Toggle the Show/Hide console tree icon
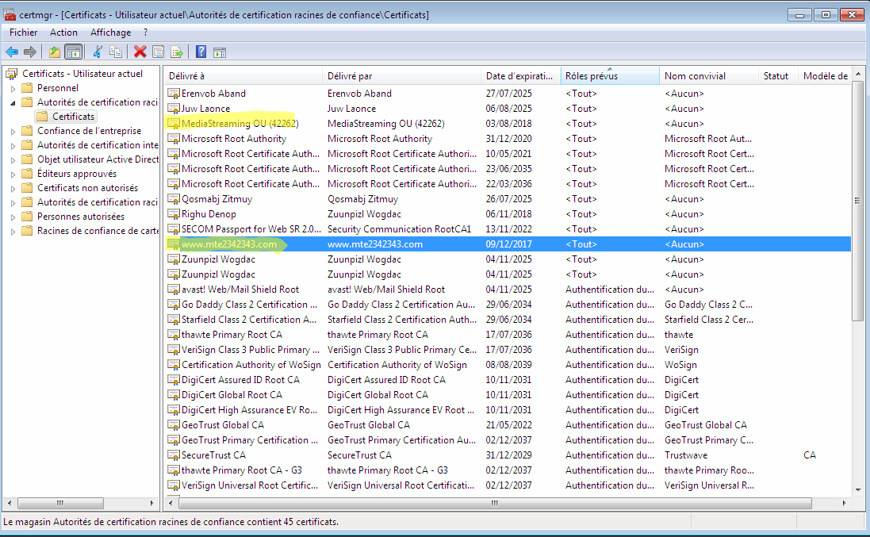The height and width of the screenshot is (537, 870). coord(73,52)
